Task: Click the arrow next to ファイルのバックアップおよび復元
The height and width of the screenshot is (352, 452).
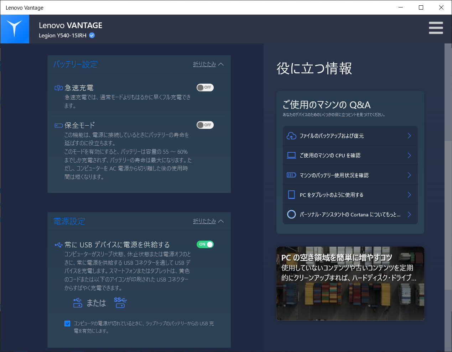Action: (x=409, y=136)
